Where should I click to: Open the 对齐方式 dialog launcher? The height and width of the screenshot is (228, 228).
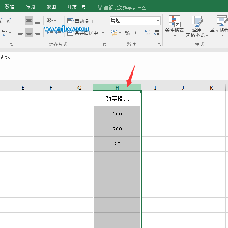pyautogui.click(x=104, y=45)
